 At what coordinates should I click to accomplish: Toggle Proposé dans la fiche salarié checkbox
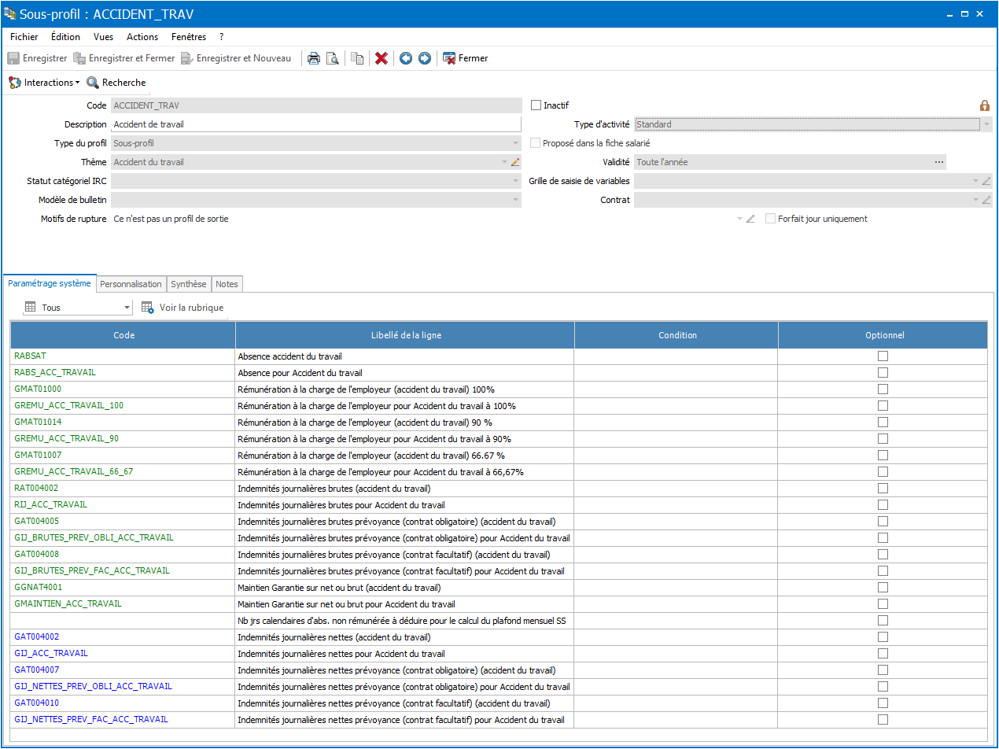click(536, 143)
